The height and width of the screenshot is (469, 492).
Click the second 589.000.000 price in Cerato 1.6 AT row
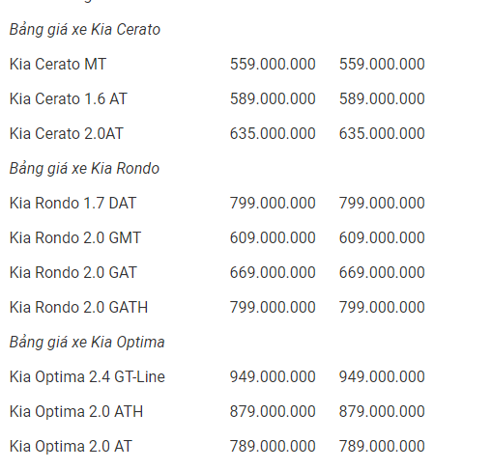click(382, 98)
